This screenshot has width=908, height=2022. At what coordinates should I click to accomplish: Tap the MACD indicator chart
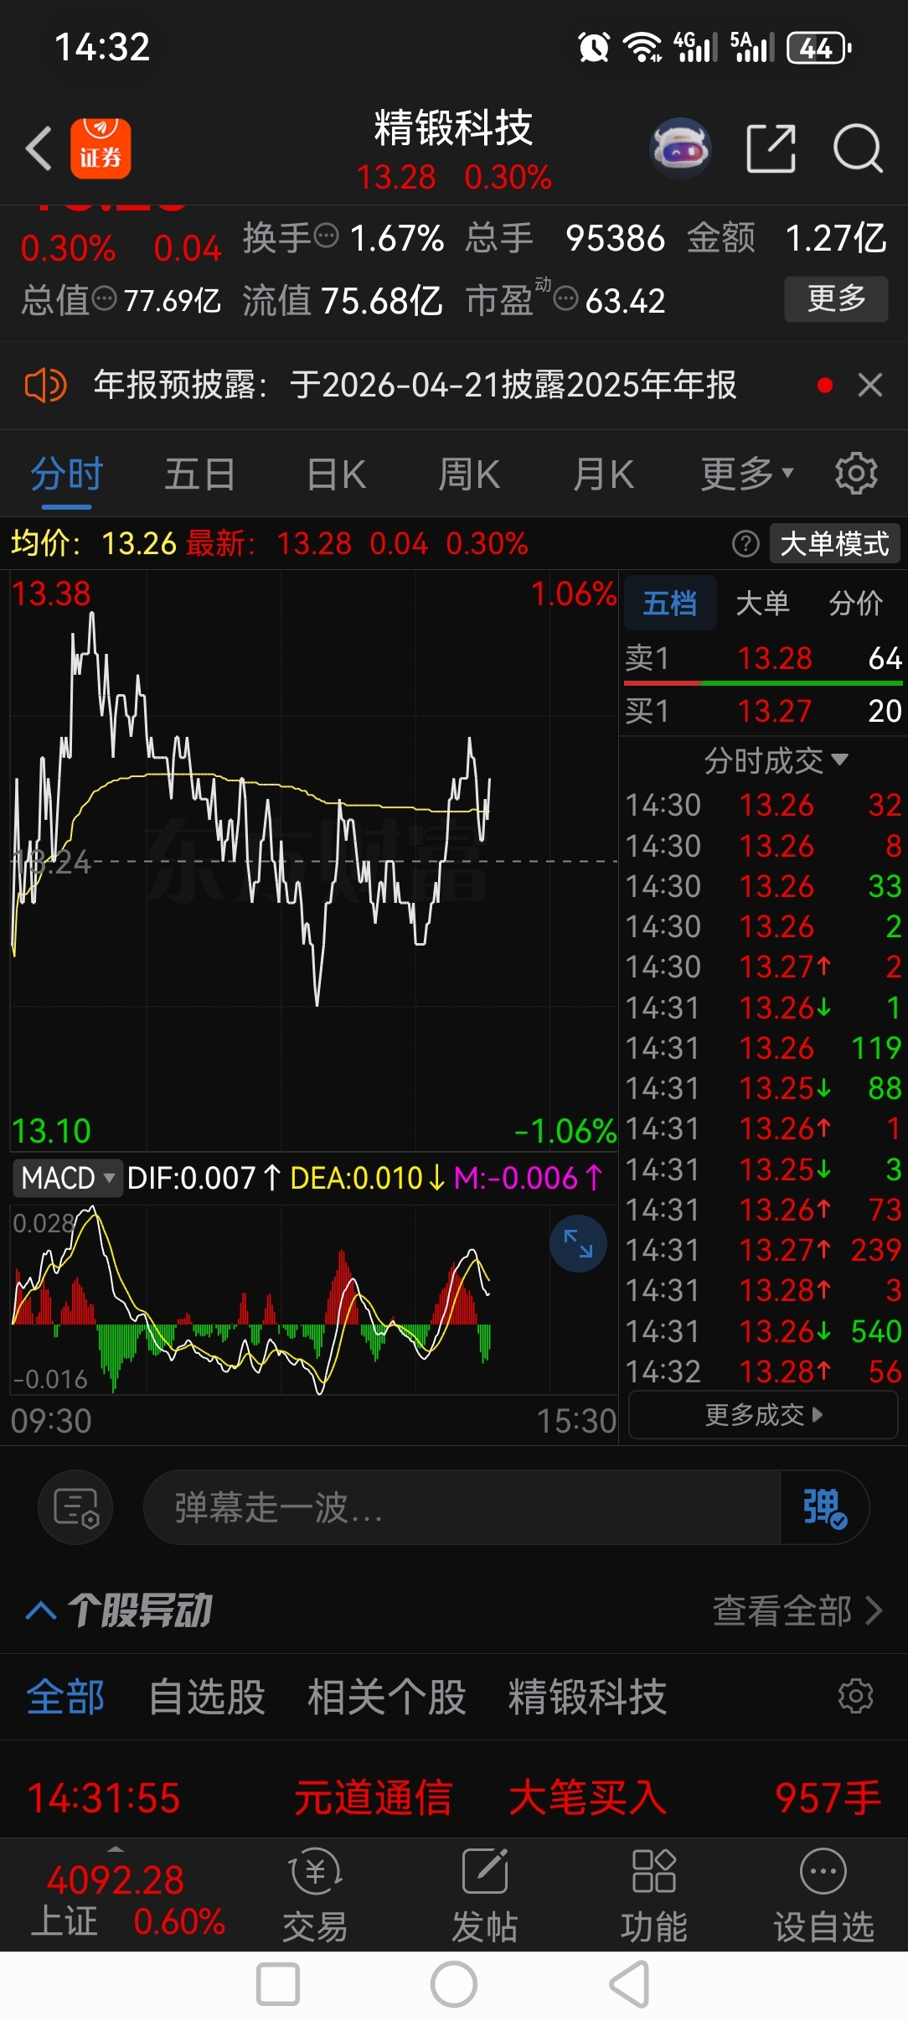click(x=314, y=1299)
